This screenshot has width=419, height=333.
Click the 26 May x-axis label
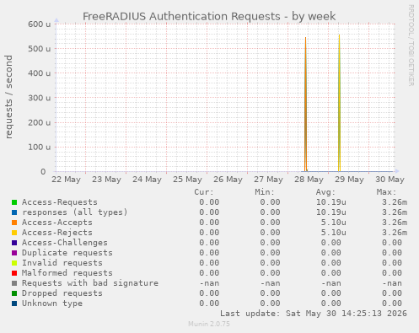(x=228, y=180)
